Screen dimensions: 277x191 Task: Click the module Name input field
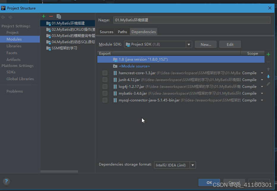click(x=192, y=20)
